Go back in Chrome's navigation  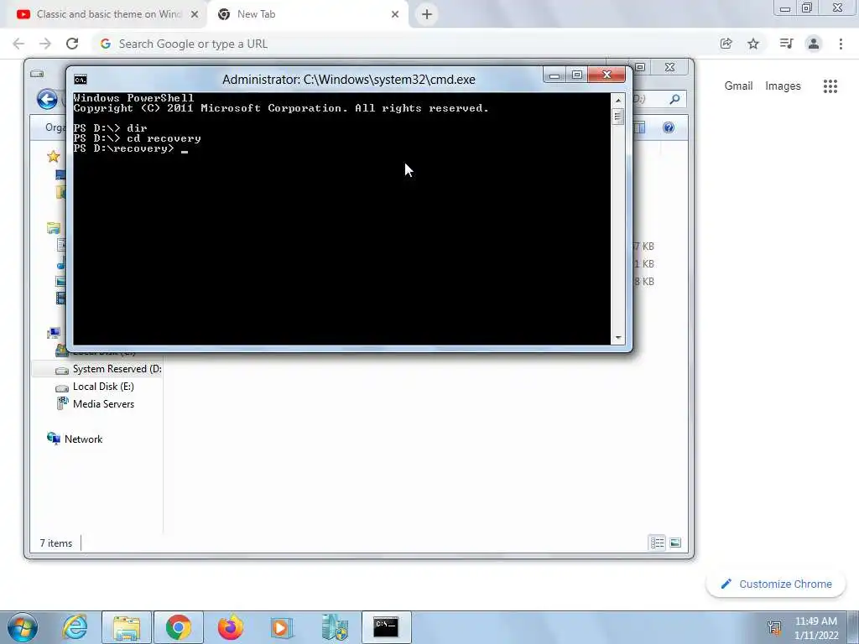click(18, 44)
